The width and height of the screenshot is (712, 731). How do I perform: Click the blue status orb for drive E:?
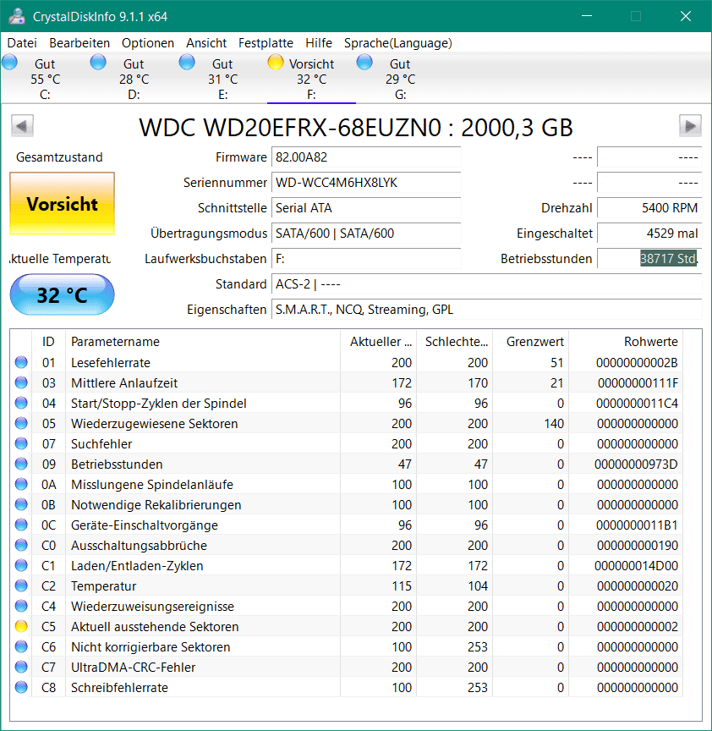tap(188, 62)
